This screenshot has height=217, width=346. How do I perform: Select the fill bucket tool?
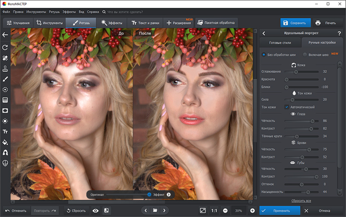(5, 141)
